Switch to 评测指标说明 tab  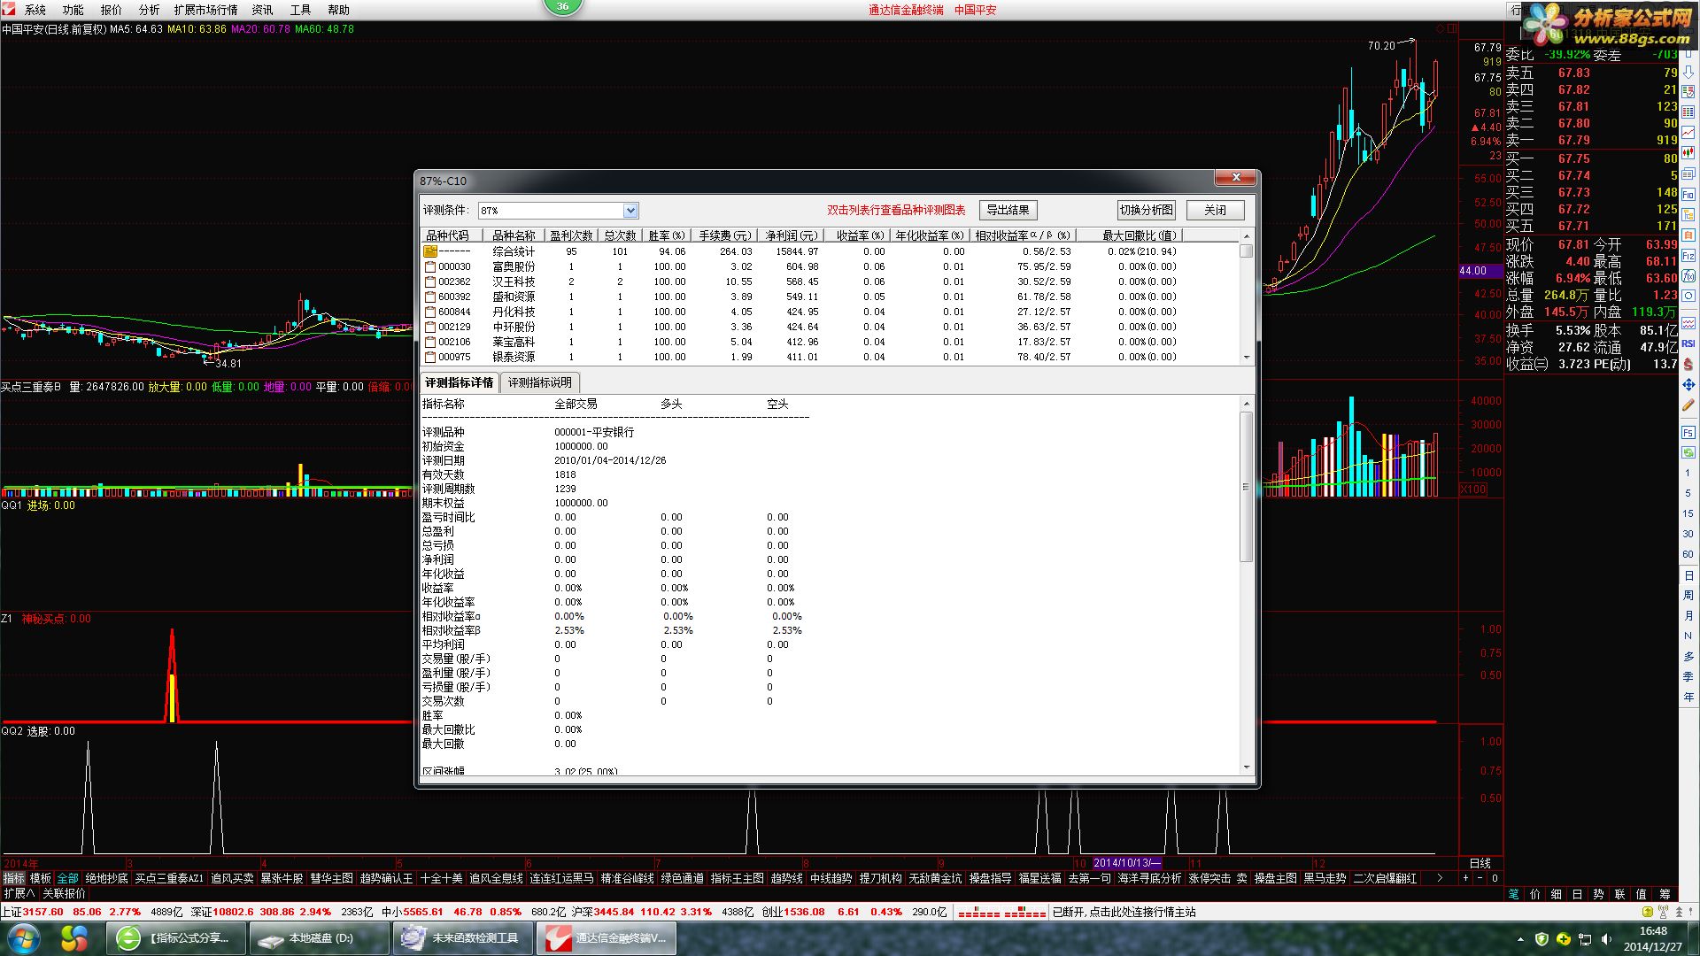(x=540, y=382)
